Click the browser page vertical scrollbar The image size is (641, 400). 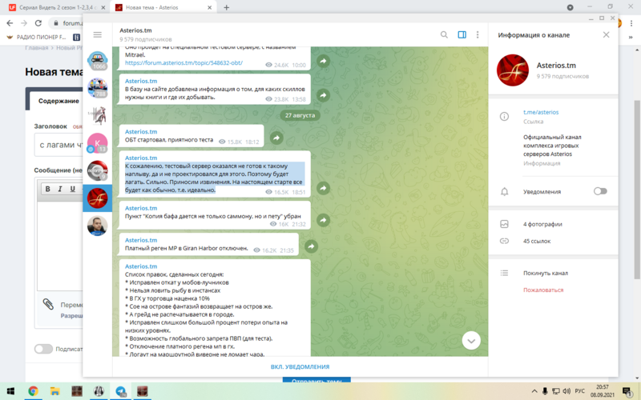point(637,190)
